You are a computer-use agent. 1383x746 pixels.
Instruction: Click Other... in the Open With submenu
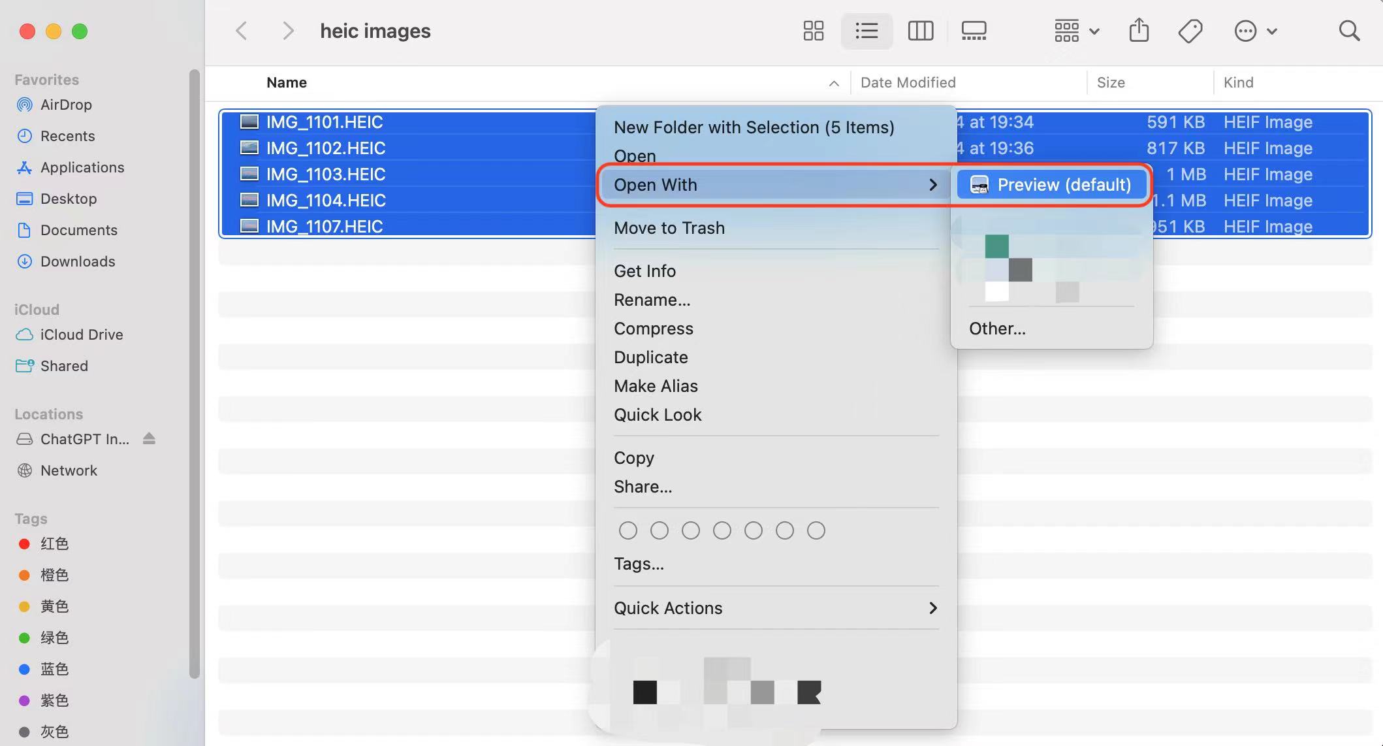click(x=997, y=329)
